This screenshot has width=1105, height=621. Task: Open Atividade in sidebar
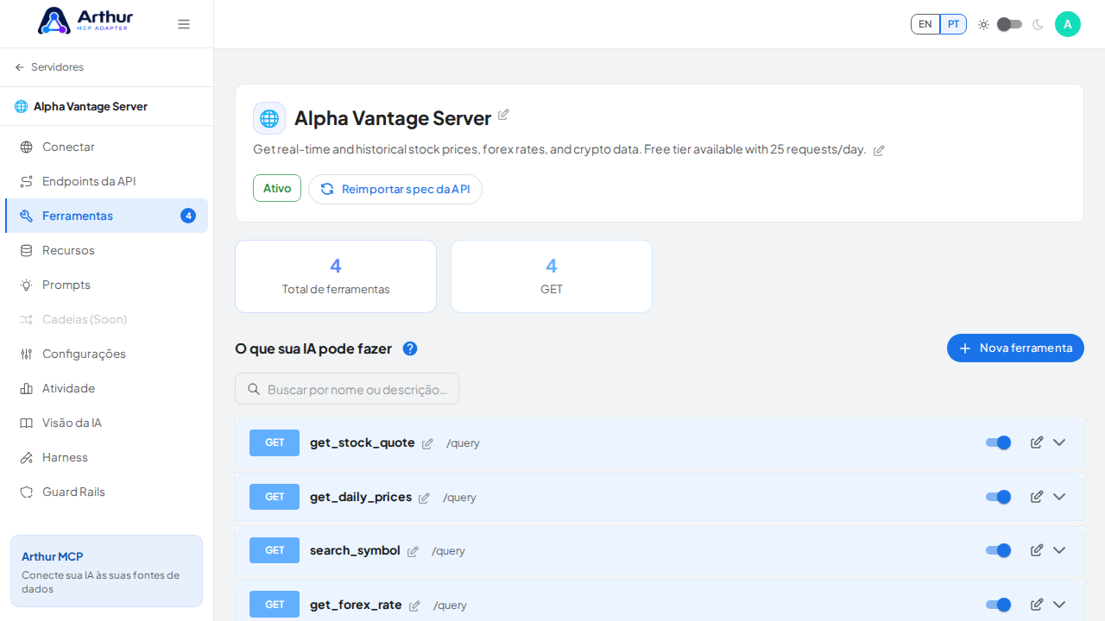tap(106, 388)
